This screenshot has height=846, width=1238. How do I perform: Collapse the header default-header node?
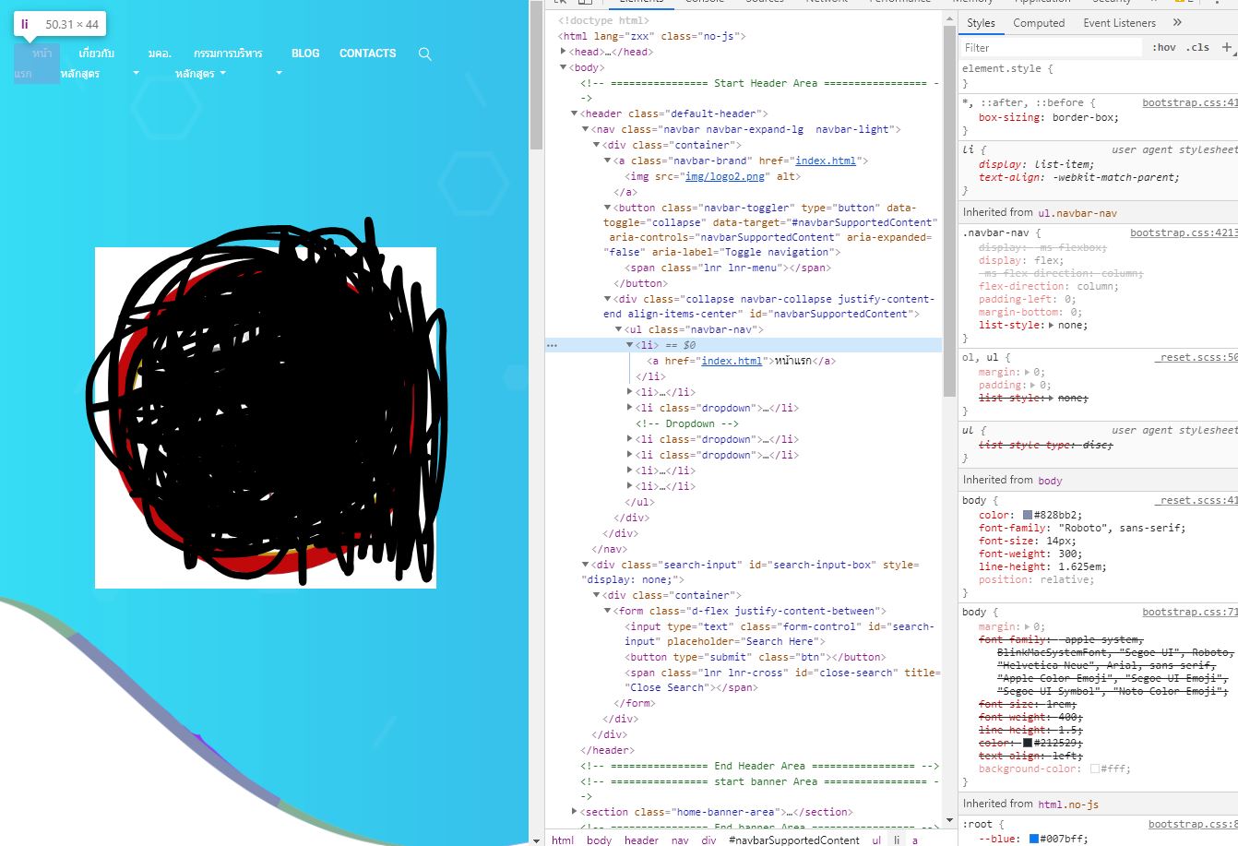click(x=574, y=113)
